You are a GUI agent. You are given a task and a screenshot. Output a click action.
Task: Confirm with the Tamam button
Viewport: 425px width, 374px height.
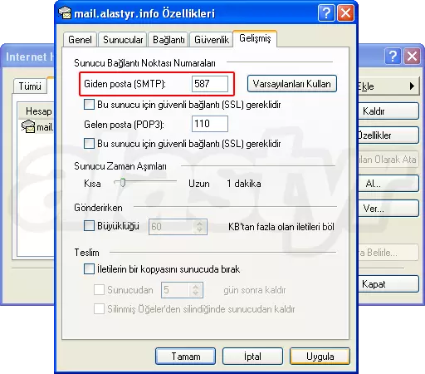tap(185, 357)
